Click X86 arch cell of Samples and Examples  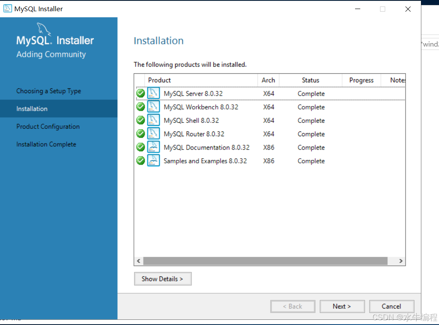(x=269, y=161)
